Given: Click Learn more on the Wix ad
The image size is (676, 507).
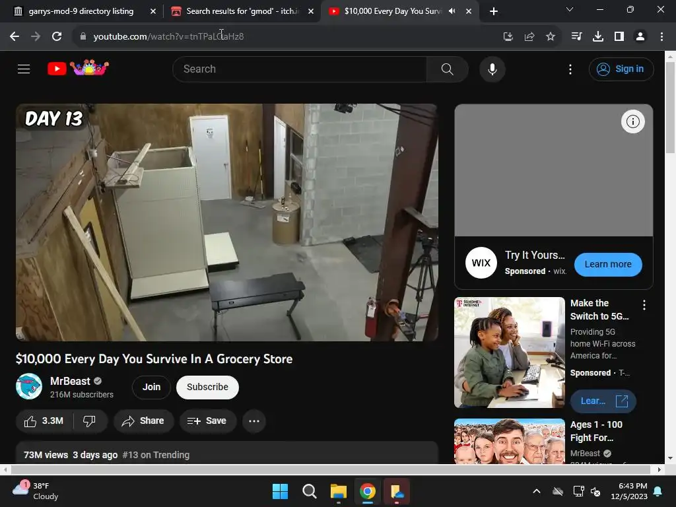Looking at the screenshot, I should pos(608,264).
